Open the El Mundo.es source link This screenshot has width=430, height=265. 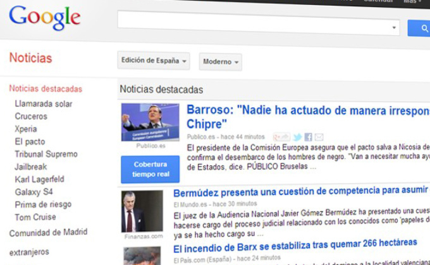(190, 204)
